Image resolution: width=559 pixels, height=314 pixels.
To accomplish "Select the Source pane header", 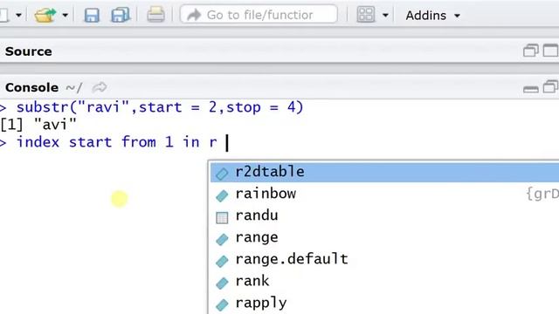I will click(29, 51).
